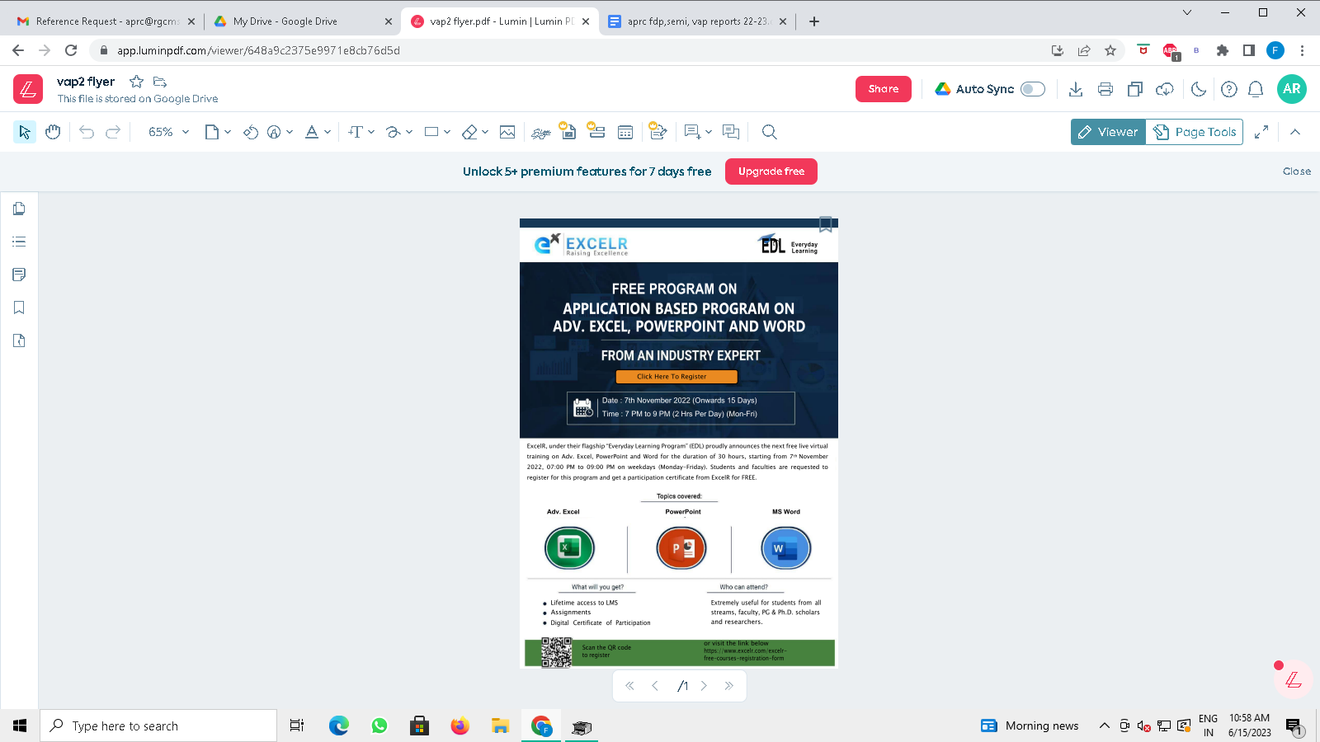The width and height of the screenshot is (1320, 742).
Task: Open the help question mark icon
Action: click(x=1229, y=89)
